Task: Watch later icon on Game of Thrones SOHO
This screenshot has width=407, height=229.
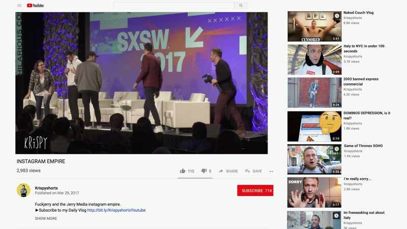Action: pos(337,149)
